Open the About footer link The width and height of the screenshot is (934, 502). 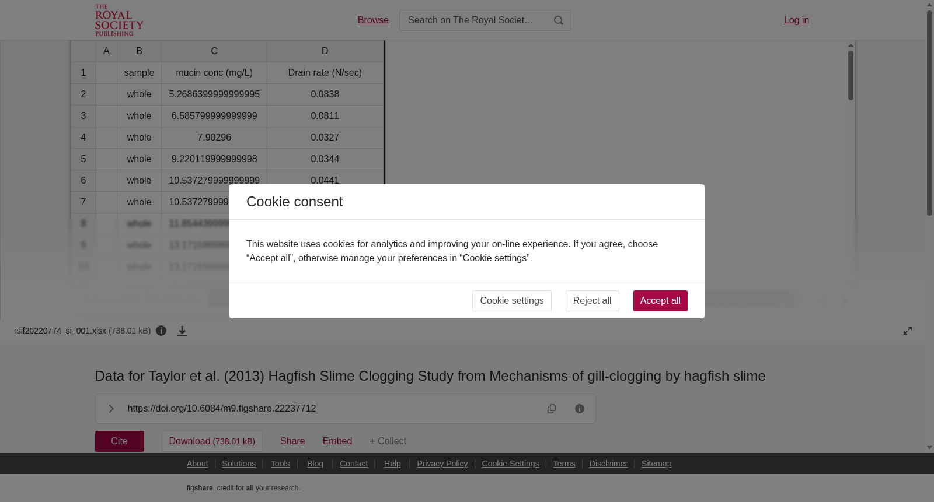tap(197, 464)
